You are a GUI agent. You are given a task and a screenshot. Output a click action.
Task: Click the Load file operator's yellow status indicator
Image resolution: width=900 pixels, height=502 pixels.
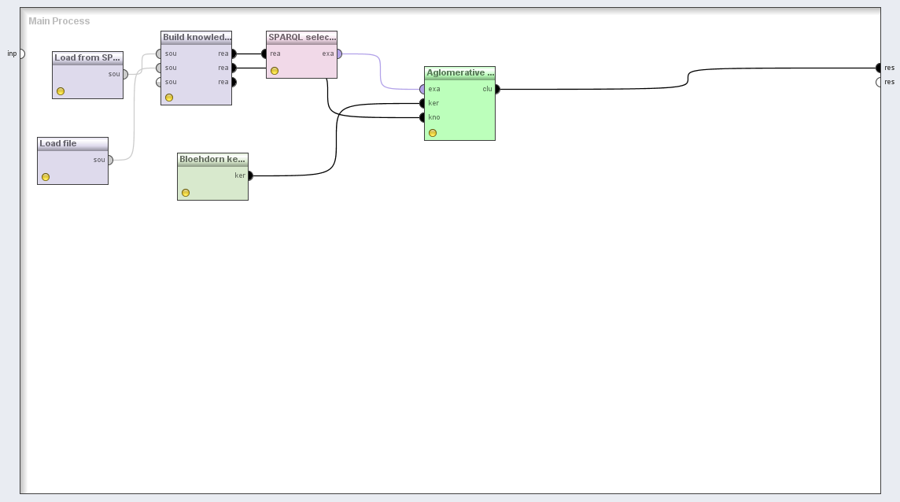46,177
